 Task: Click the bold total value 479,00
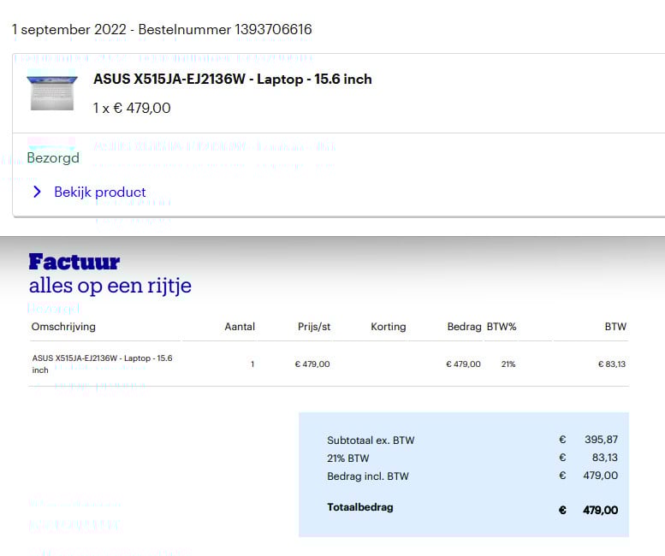[600, 510]
